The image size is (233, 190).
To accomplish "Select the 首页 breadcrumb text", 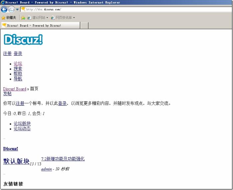I will (x=34, y=89).
